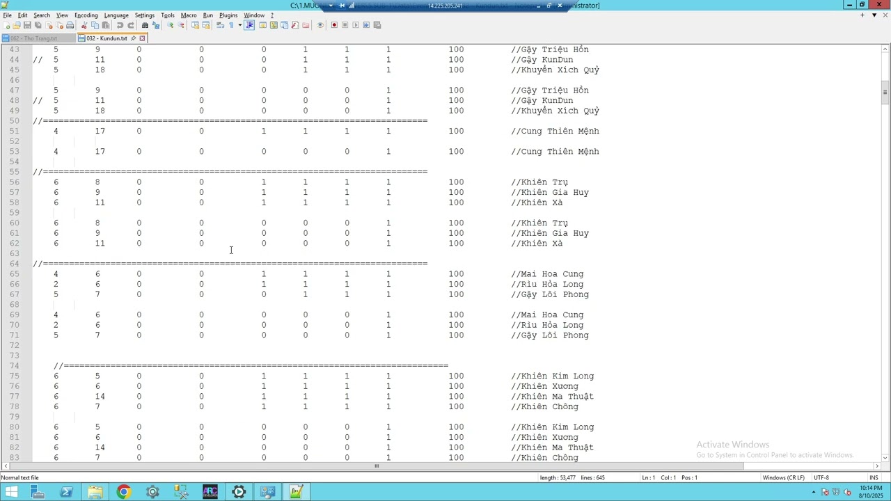The height and width of the screenshot is (501, 891).
Task: Open remote session bar dropdown arrow
Action: click(331, 6)
